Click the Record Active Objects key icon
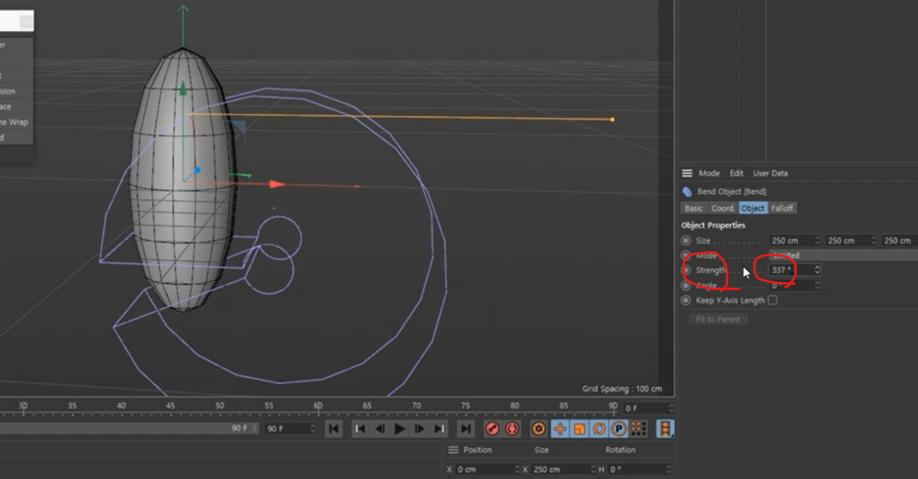This screenshot has height=479, width=918. pyautogui.click(x=493, y=429)
